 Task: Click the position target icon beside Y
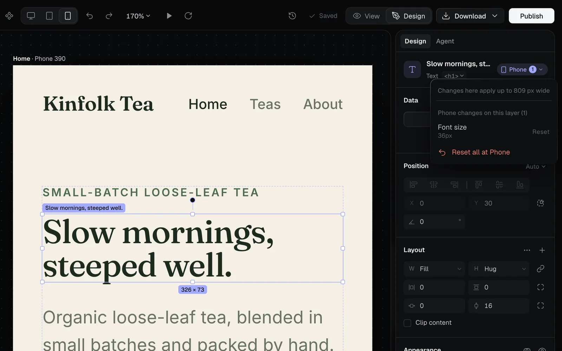click(x=541, y=203)
